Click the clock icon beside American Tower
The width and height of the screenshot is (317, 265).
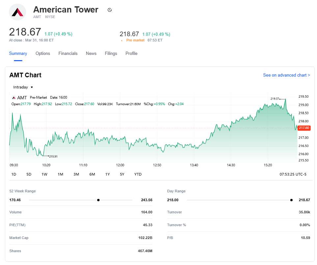pos(110,10)
